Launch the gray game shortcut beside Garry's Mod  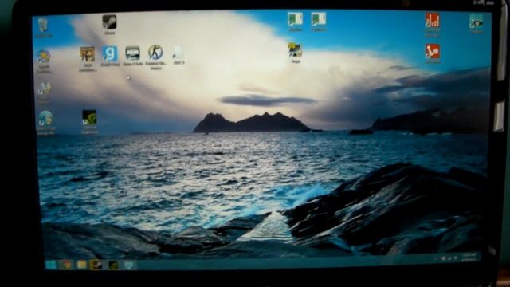pos(133,53)
